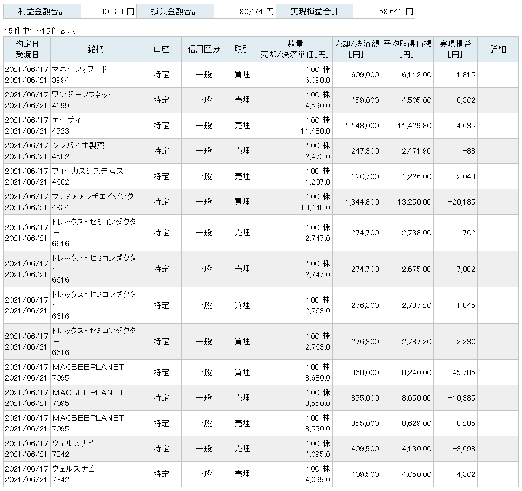Screen dimensions: 522x491
Task: Click エーザイ settlement amount 1,148,000
Action: (362, 126)
